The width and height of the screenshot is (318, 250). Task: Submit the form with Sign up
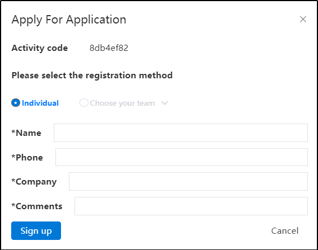coord(36,231)
